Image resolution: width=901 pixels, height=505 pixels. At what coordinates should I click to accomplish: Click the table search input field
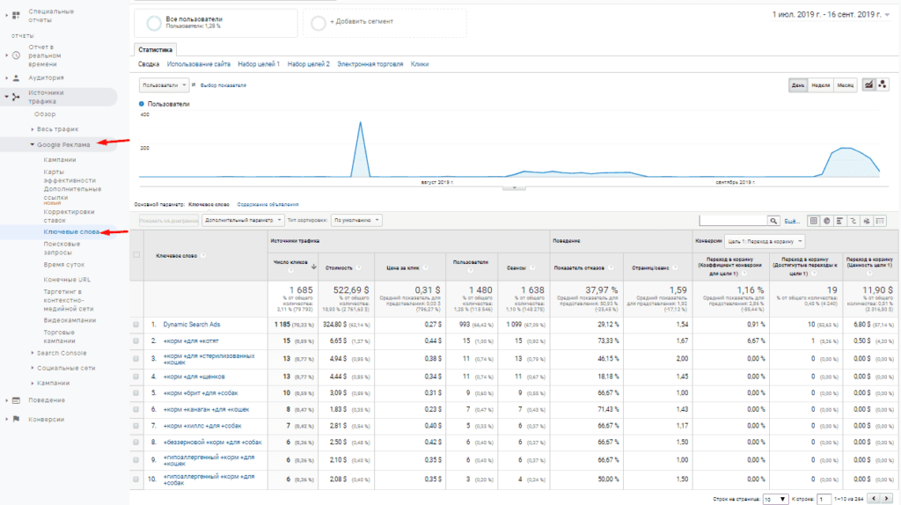coord(733,220)
